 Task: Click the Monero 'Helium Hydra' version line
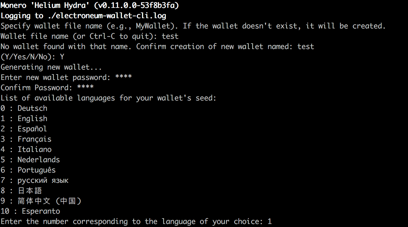click(x=90, y=5)
